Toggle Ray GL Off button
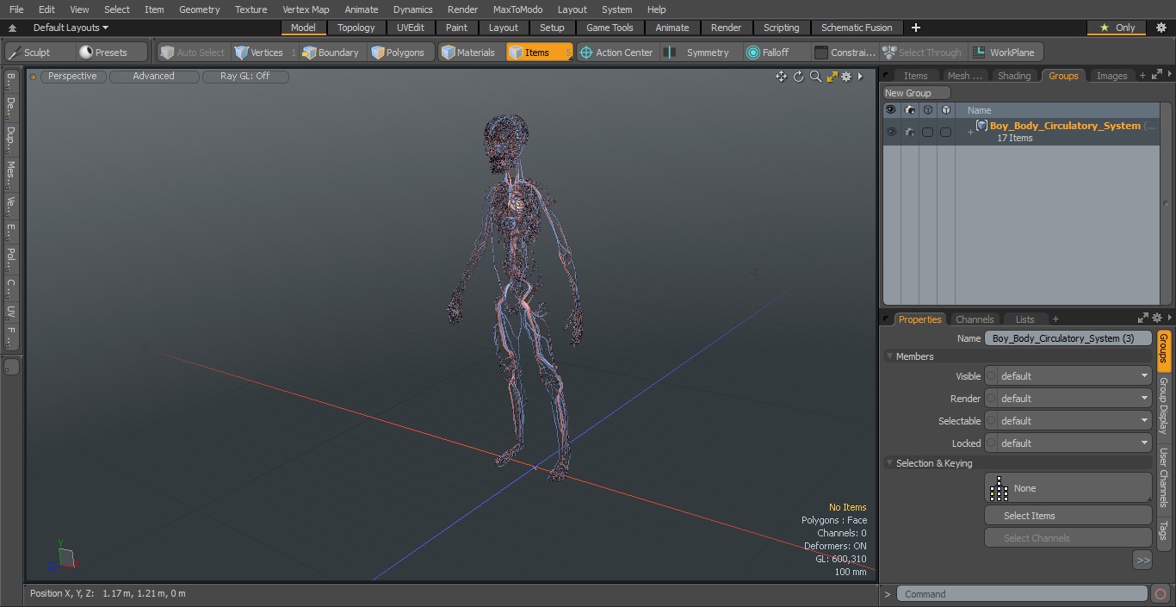Image resolution: width=1176 pixels, height=607 pixels. click(244, 77)
